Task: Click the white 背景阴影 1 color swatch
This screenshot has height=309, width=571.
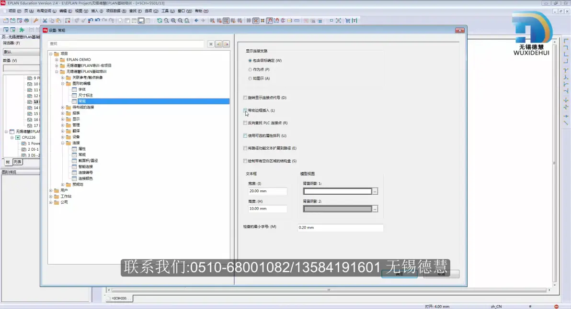Action: [338, 191]
